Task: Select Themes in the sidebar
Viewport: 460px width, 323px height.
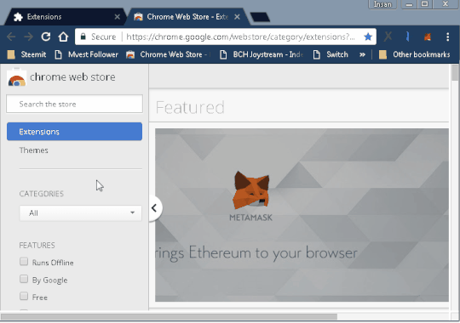Action: click(x=33, y=150)
